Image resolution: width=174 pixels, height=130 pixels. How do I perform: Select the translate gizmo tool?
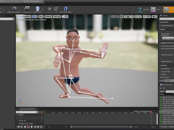(x=112, y=17)
